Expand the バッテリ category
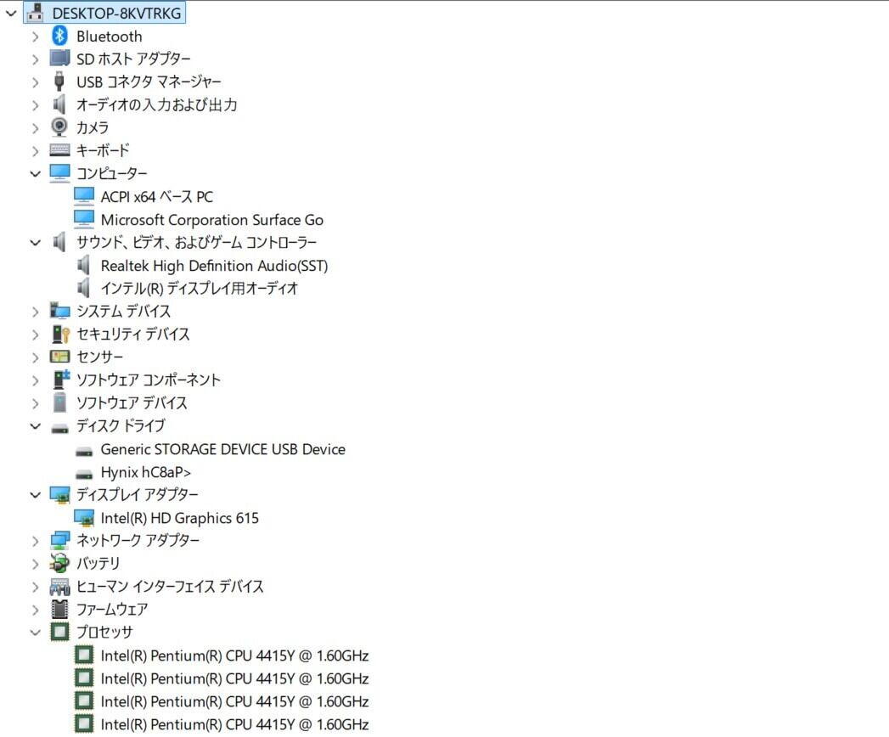 pyautogui.click(x=35, y=564)
